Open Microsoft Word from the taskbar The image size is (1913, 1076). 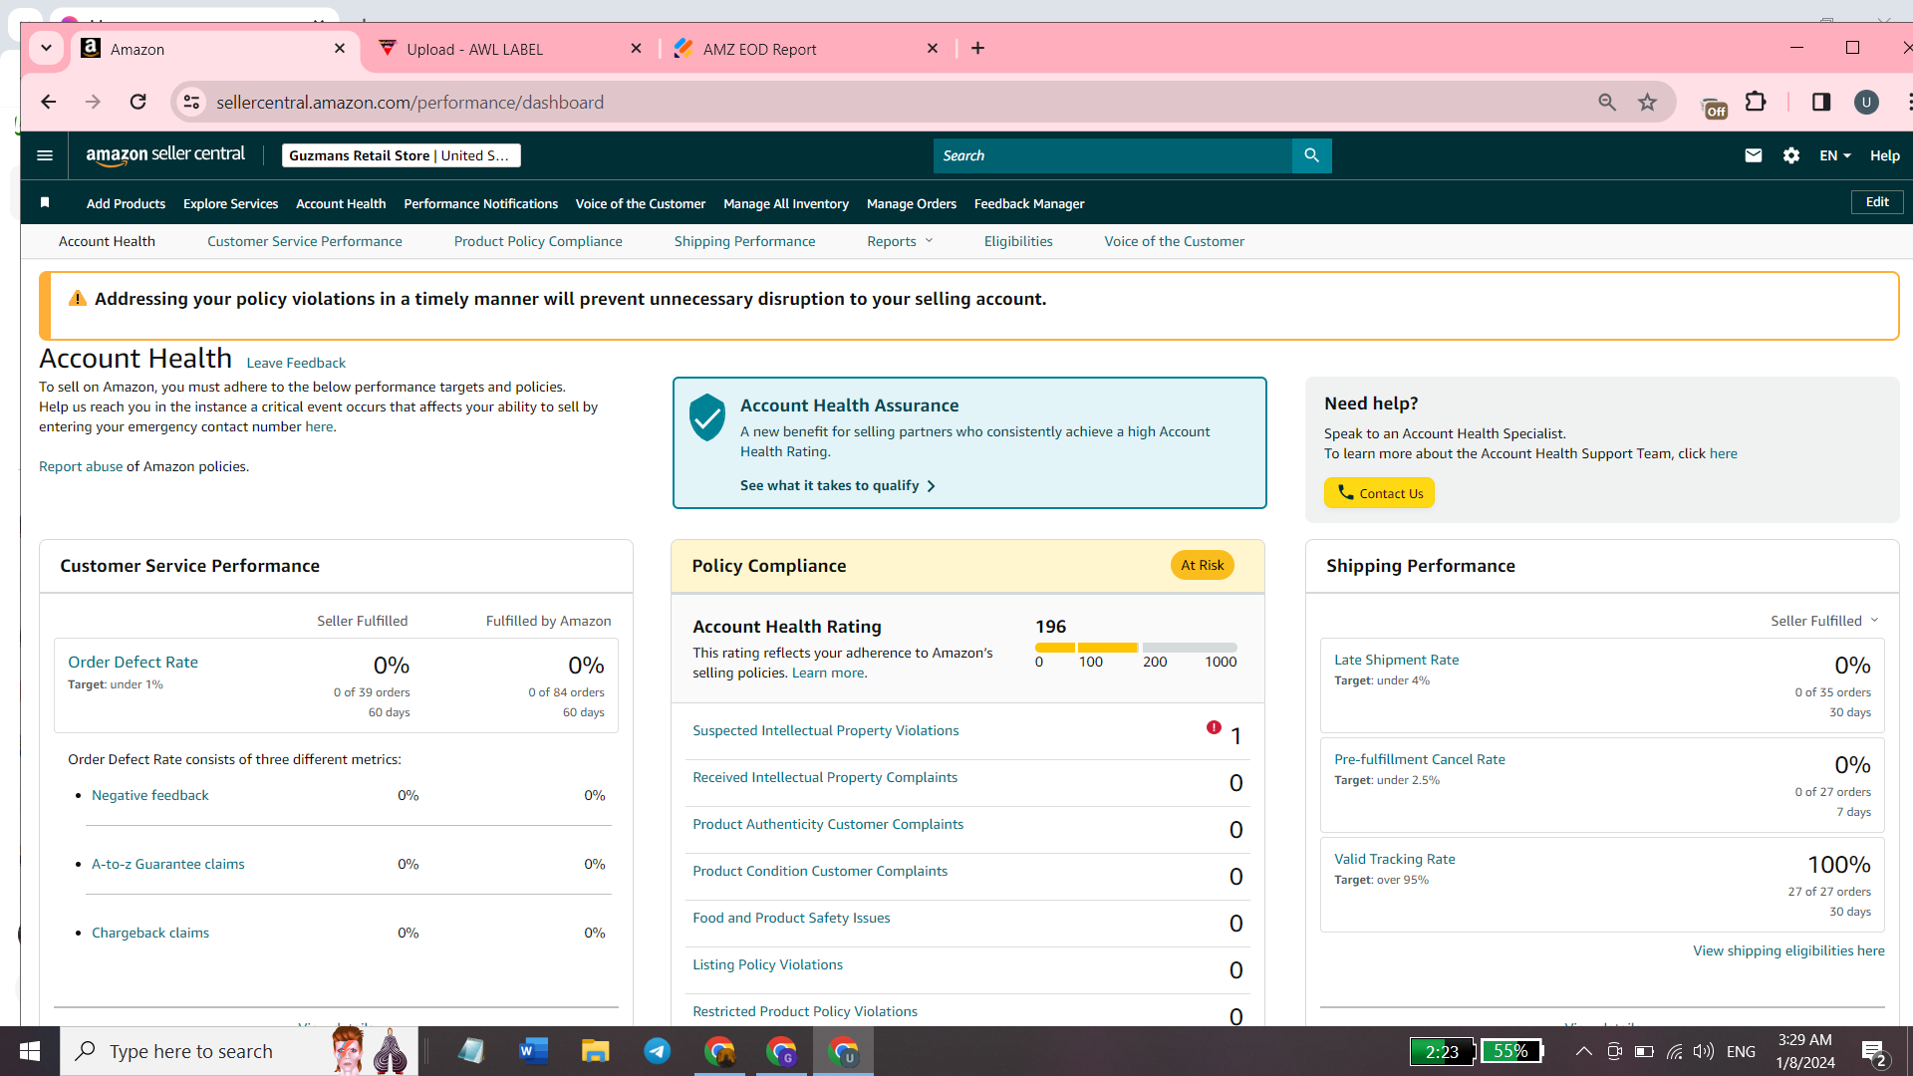(534, 1051)
